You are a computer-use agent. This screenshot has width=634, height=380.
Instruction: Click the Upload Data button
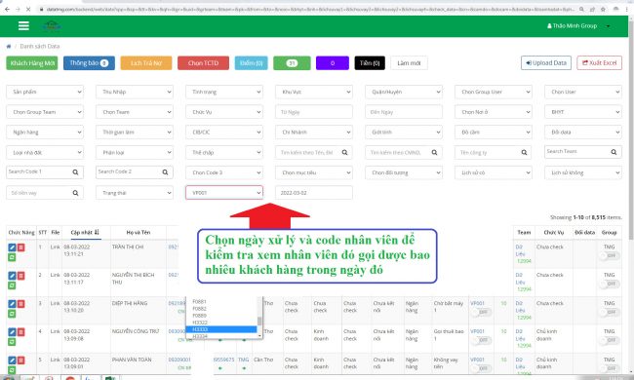546,63
